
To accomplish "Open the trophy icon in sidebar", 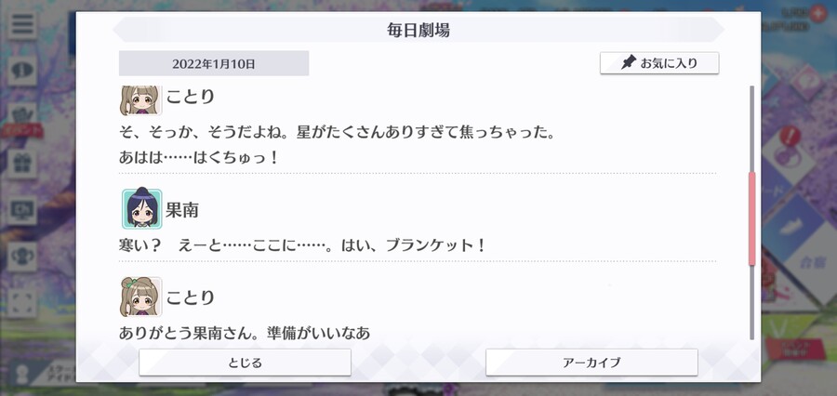I will pos(22,257).
